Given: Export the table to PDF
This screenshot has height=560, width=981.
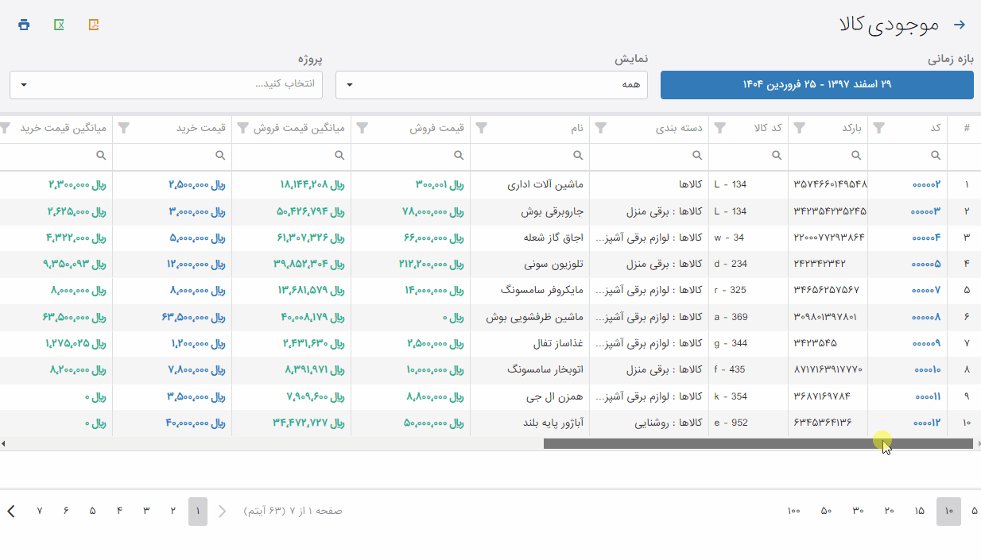Looking at the screenshot, I should [x=94, y=25].
